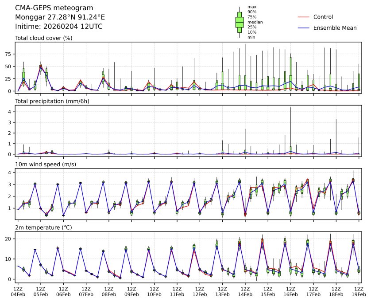This screenshot has width=371, height=302.
Task: Select the 'Total cloud cover (%)' panel title
Action: pyautogui.click(x=43, y=38)
